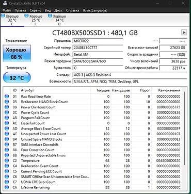Image resolution: width=191 pixels, height=194 pixels.
Task: Click status circle for Lifetime Remaining
Action: [x=7, y=187]
